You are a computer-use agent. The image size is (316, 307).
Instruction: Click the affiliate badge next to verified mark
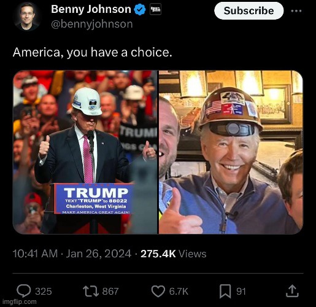pyautogui.click(x=155, y=9)
